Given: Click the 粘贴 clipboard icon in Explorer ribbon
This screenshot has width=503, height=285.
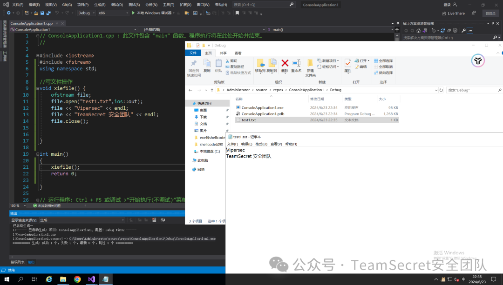Looking at the screenshot, I should coord(218,63).
